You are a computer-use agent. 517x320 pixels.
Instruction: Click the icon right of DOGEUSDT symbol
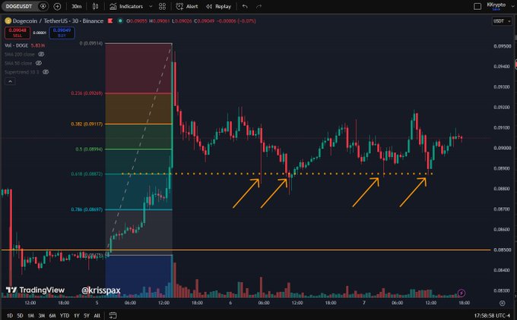pyautogui.click(x=43, y=6)
